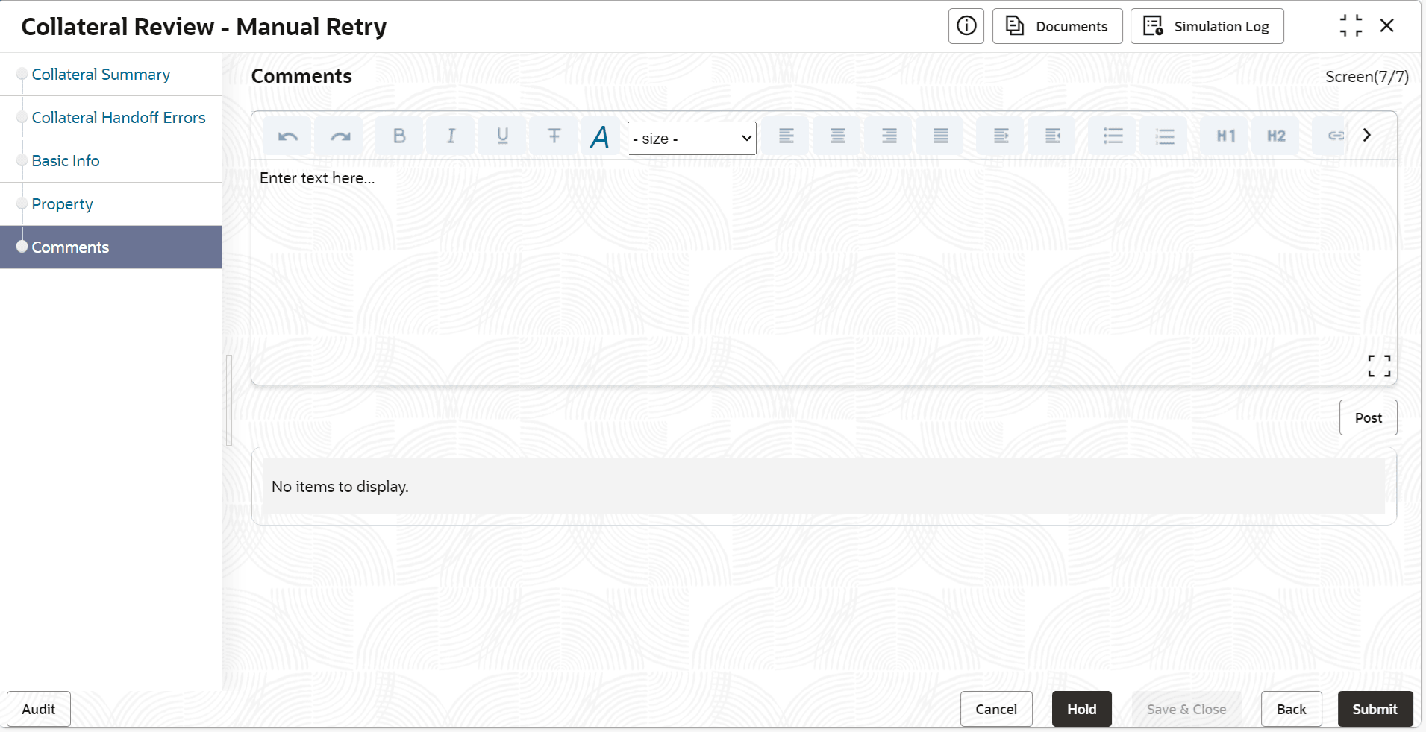Go Back to previous screen
1426x732 pixels.
point(1292,709)
